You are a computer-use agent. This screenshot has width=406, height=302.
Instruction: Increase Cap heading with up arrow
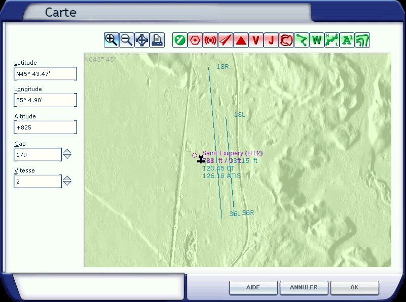click(67, 151)
